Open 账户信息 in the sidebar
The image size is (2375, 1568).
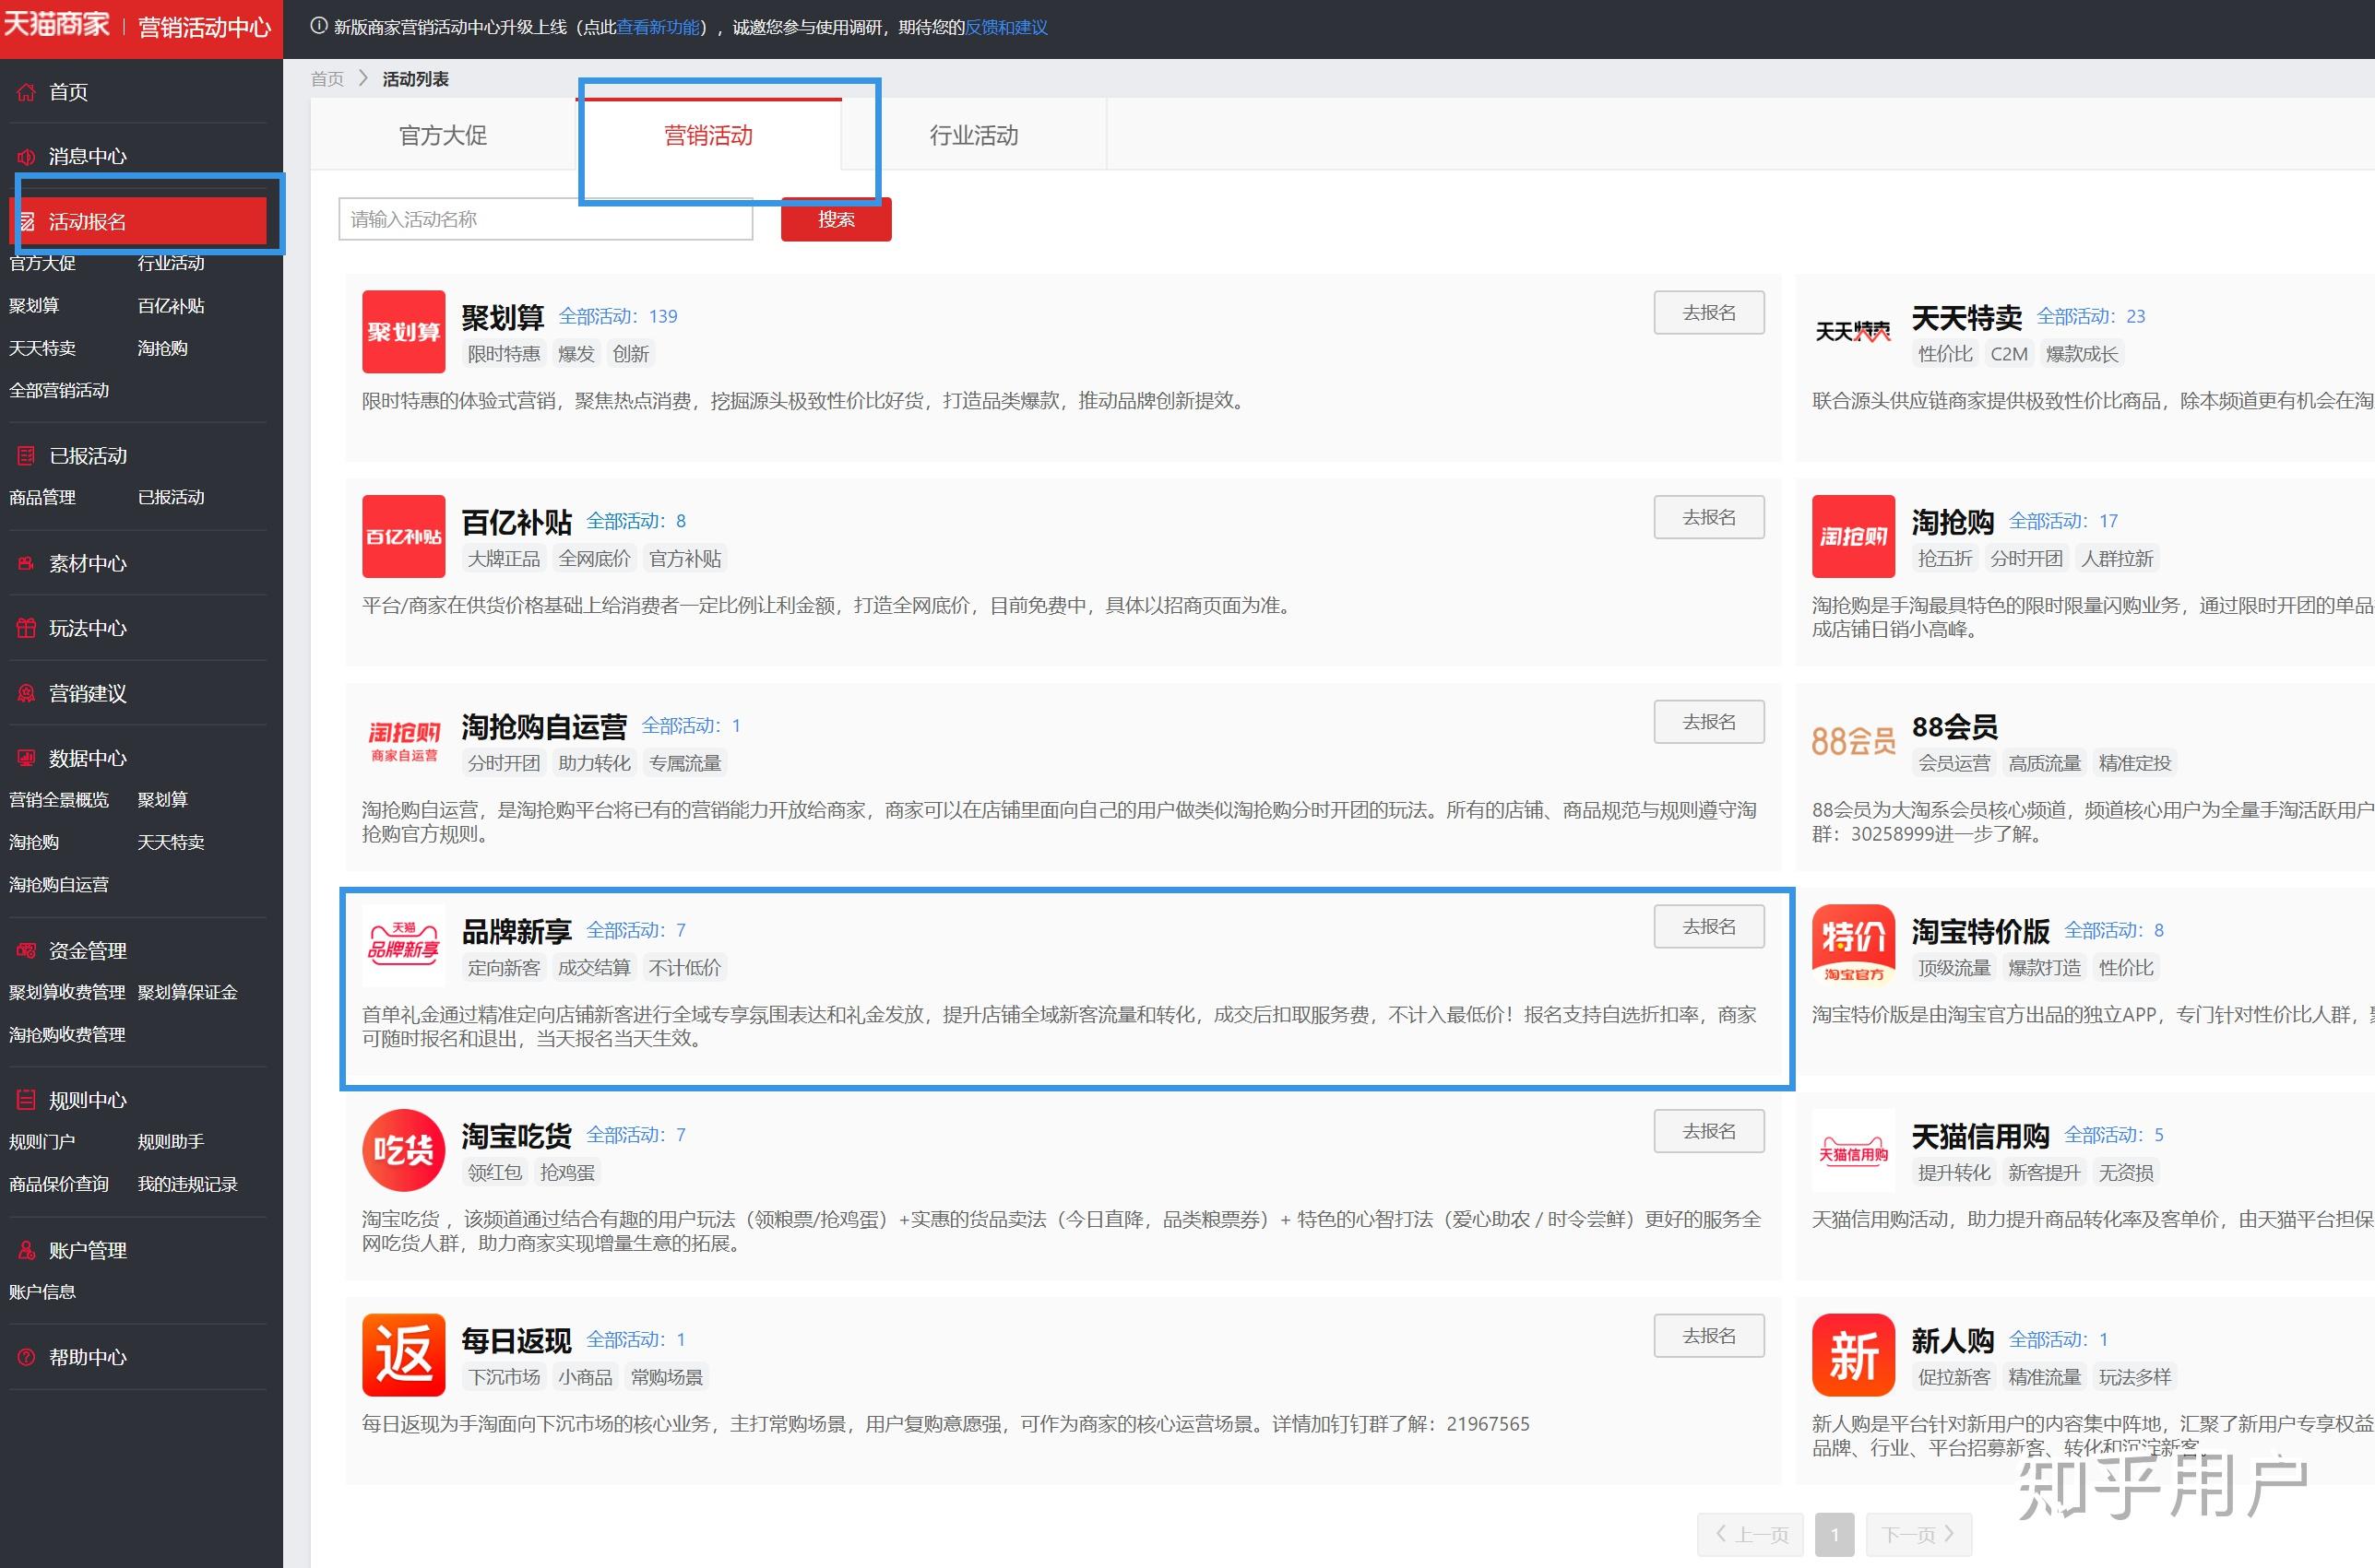(x=42, y=1292)
